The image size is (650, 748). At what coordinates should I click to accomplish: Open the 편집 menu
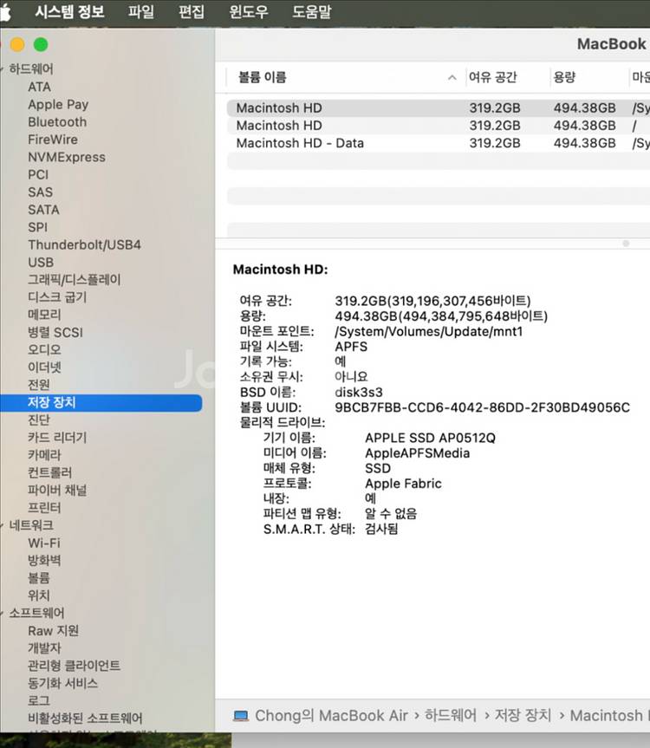tap(192, 11)
